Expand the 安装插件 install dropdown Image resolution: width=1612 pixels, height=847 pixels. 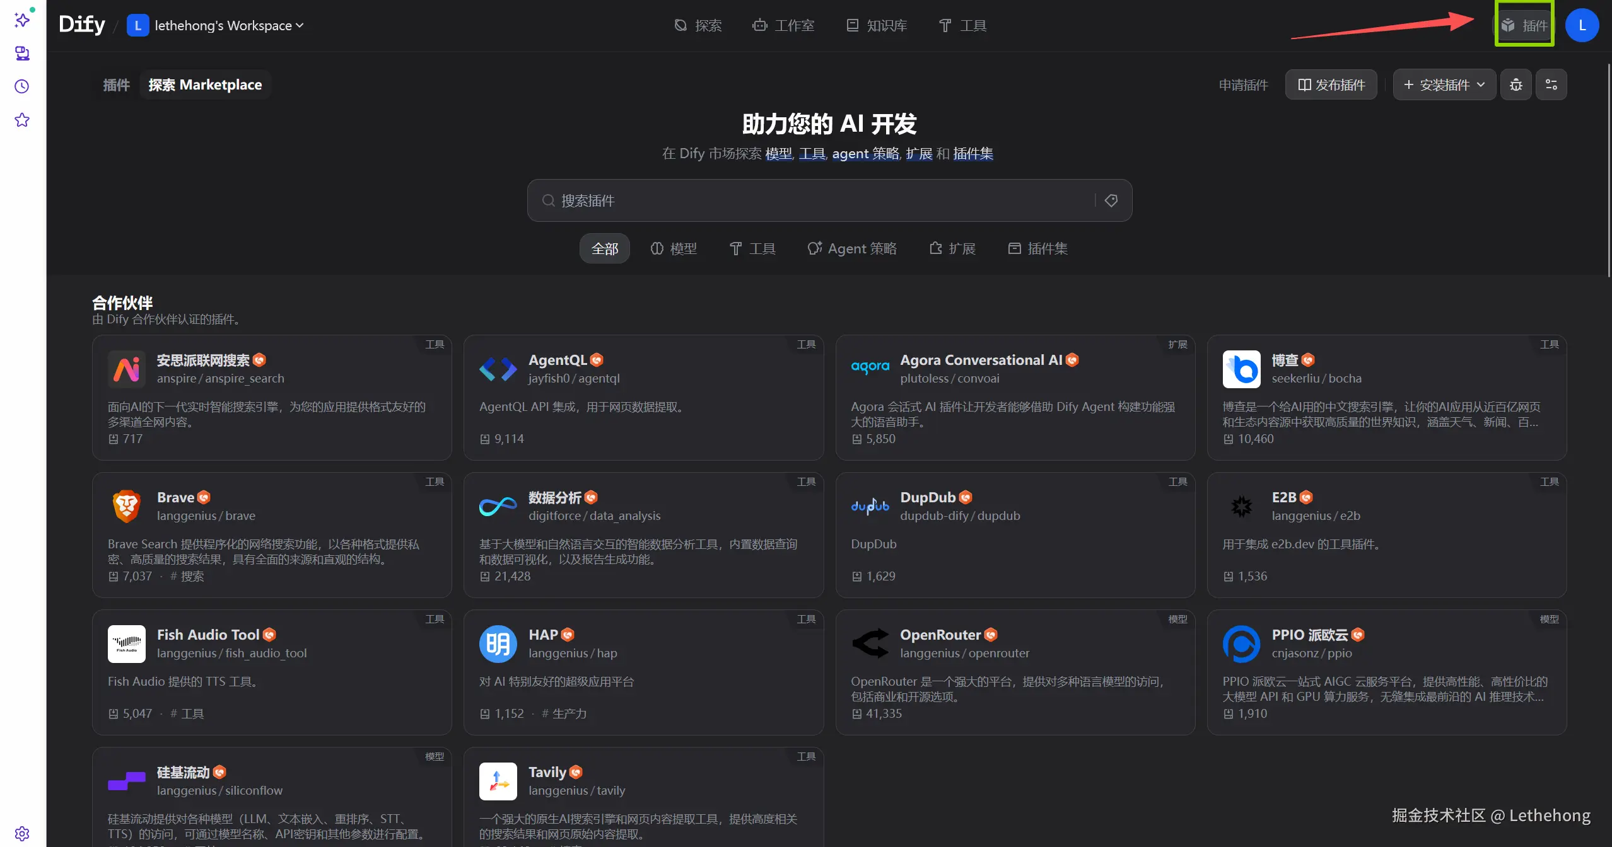click(x=1444, y=85)
